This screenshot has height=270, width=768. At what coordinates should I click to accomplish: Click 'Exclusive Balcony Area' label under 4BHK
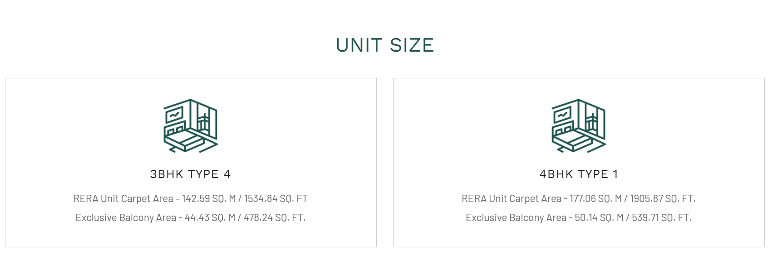click(516, 218)
